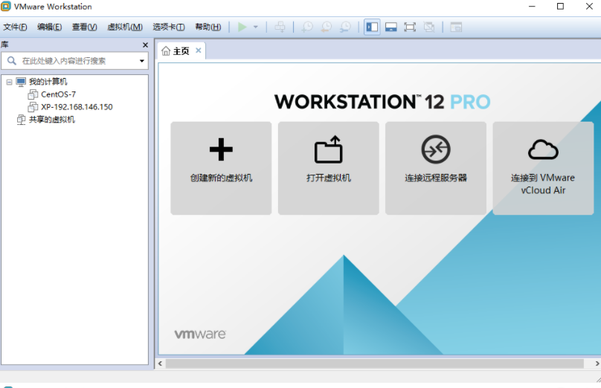Collapse the 我的计算机 tree node
This screenshot has width=601, height=388.
pos(9,82)
